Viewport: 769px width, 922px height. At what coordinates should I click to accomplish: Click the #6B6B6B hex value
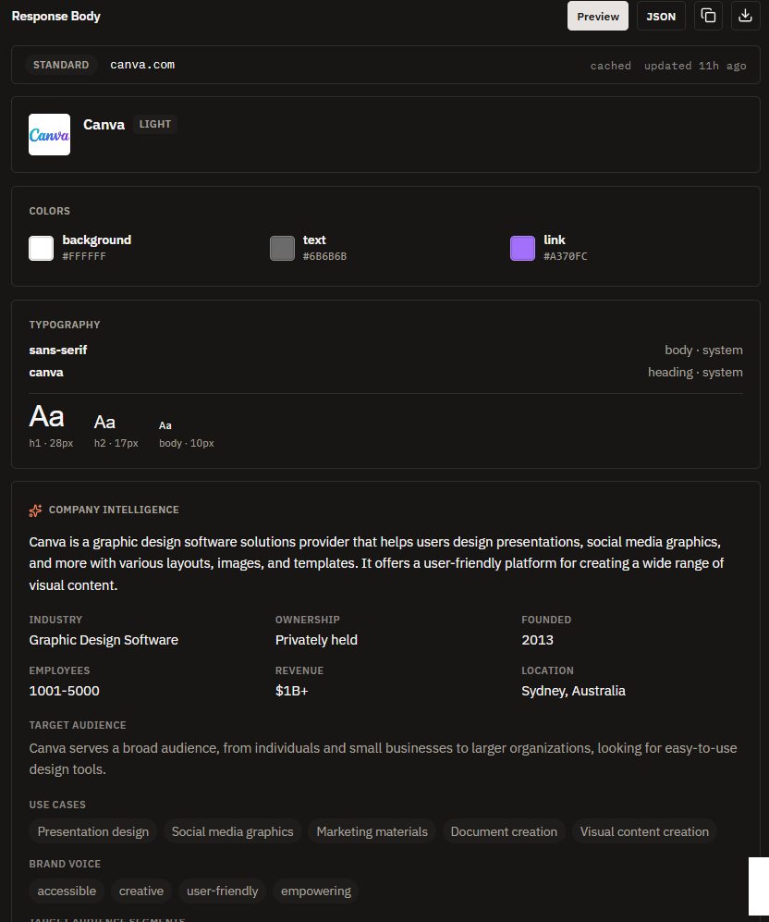(324, 256)
